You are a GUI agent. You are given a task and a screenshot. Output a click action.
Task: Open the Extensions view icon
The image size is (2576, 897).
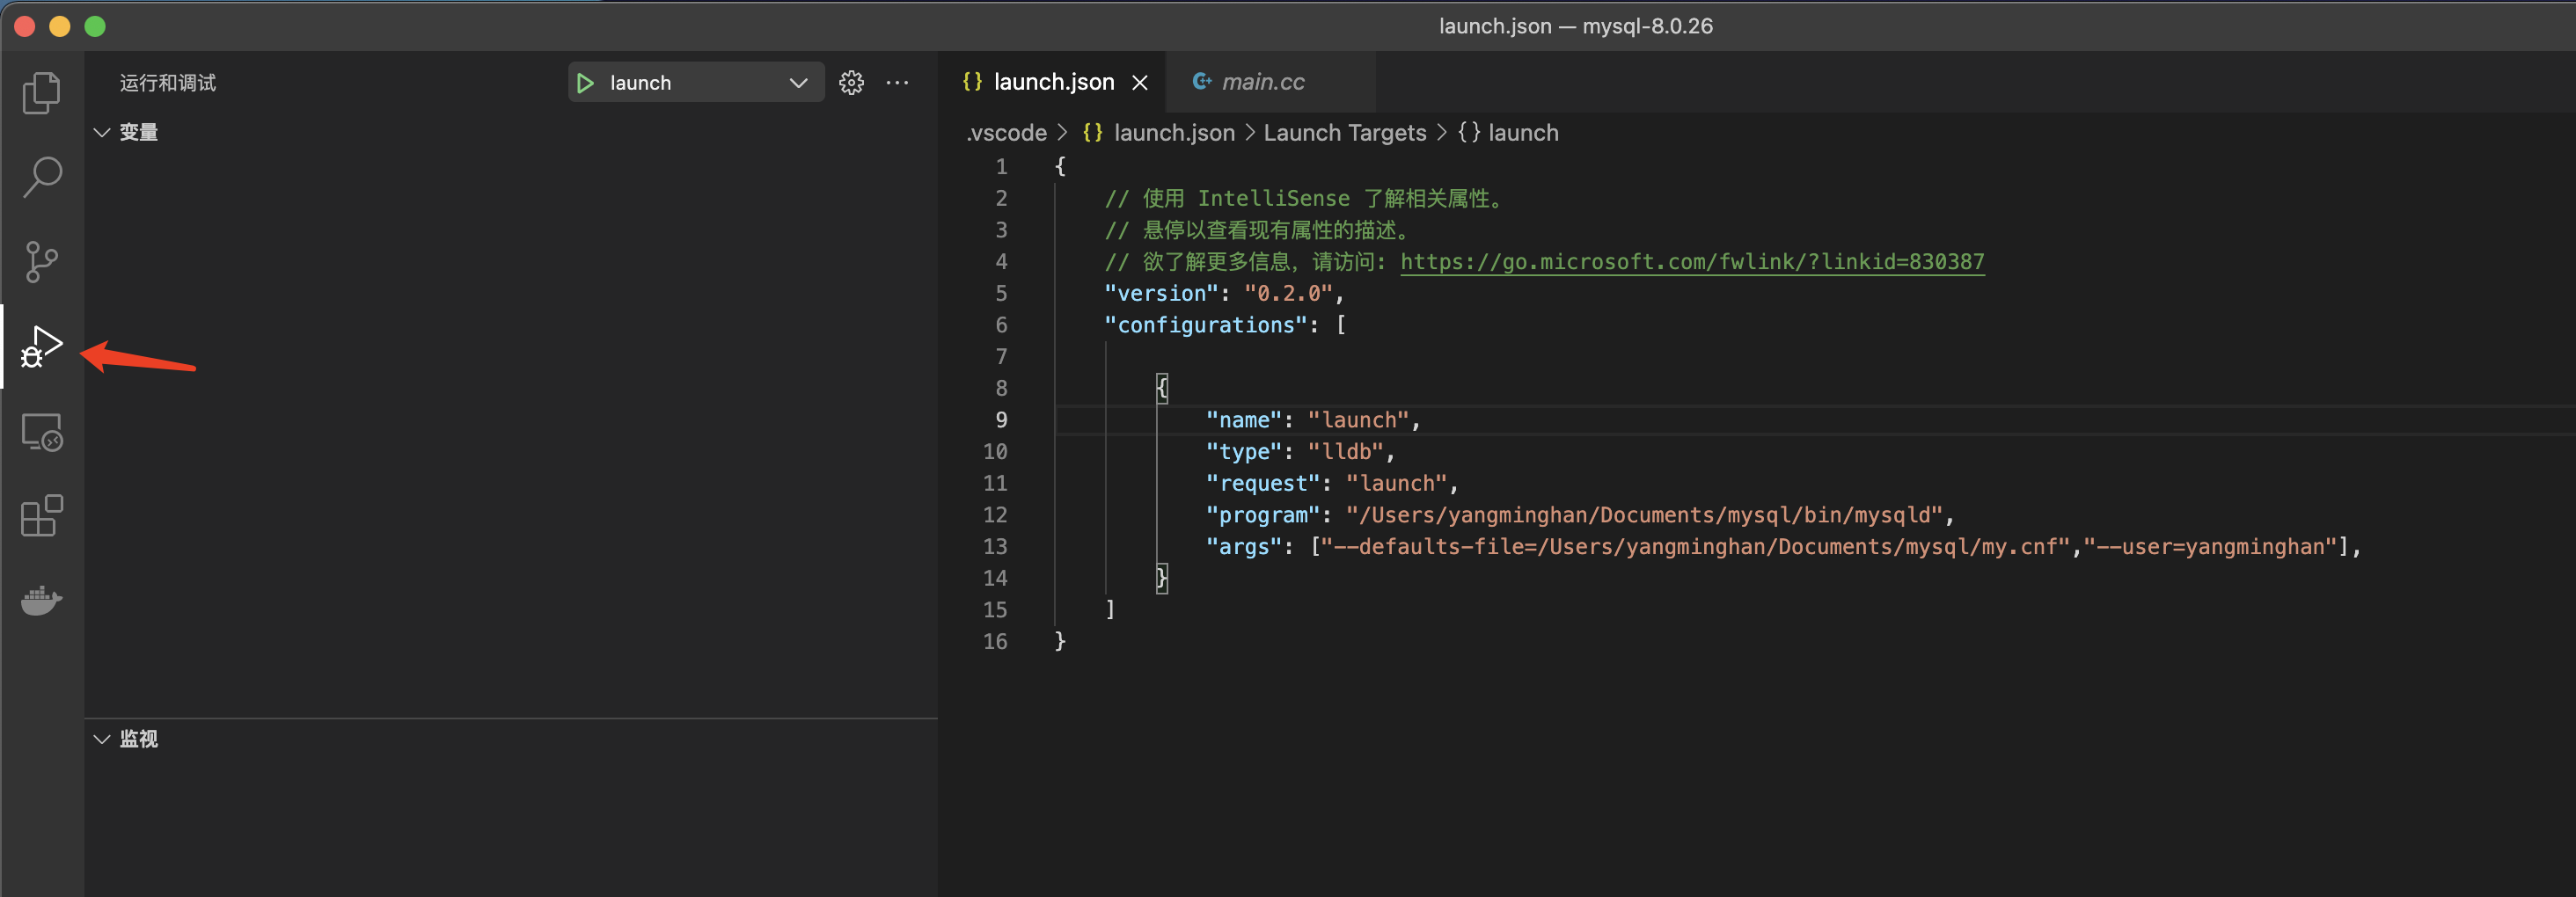point(42,516)
